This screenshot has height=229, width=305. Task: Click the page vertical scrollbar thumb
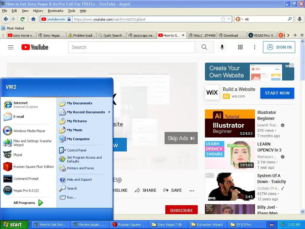tap(302, 62)
